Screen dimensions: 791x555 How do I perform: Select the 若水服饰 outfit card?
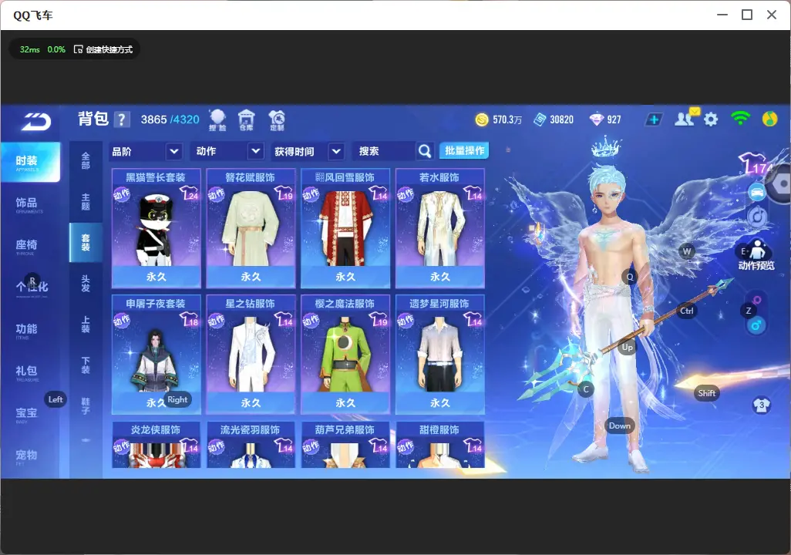[440, 228]
